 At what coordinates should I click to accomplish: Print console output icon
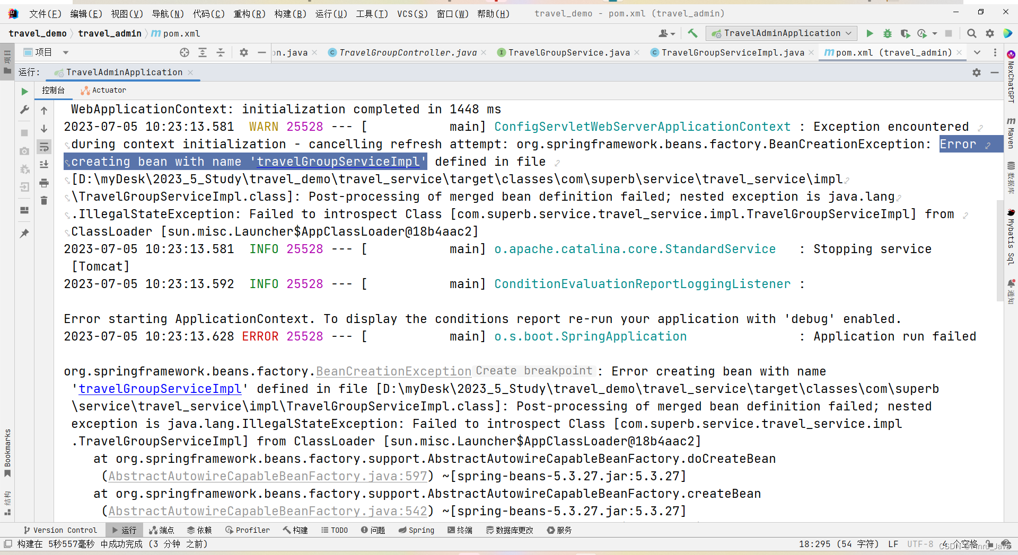point(44,183)
